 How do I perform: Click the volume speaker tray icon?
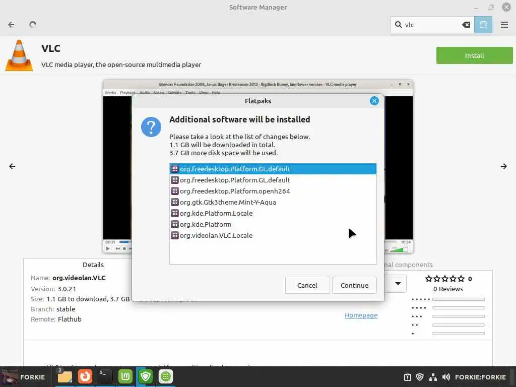pos(446,377)
